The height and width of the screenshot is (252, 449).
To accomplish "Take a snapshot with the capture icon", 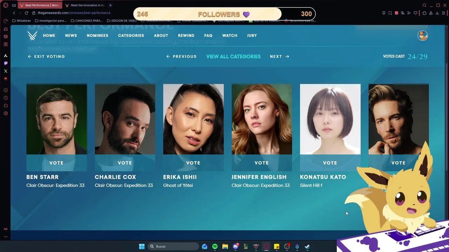I will pos(390,13).
